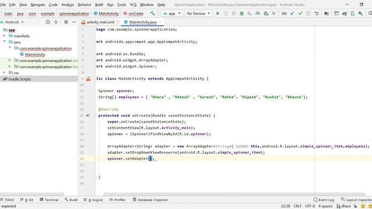This screenshot has height=209, width=372.
Task: Open the Logcat tool window
Action: pyautogui.click(x=93, y=200)
